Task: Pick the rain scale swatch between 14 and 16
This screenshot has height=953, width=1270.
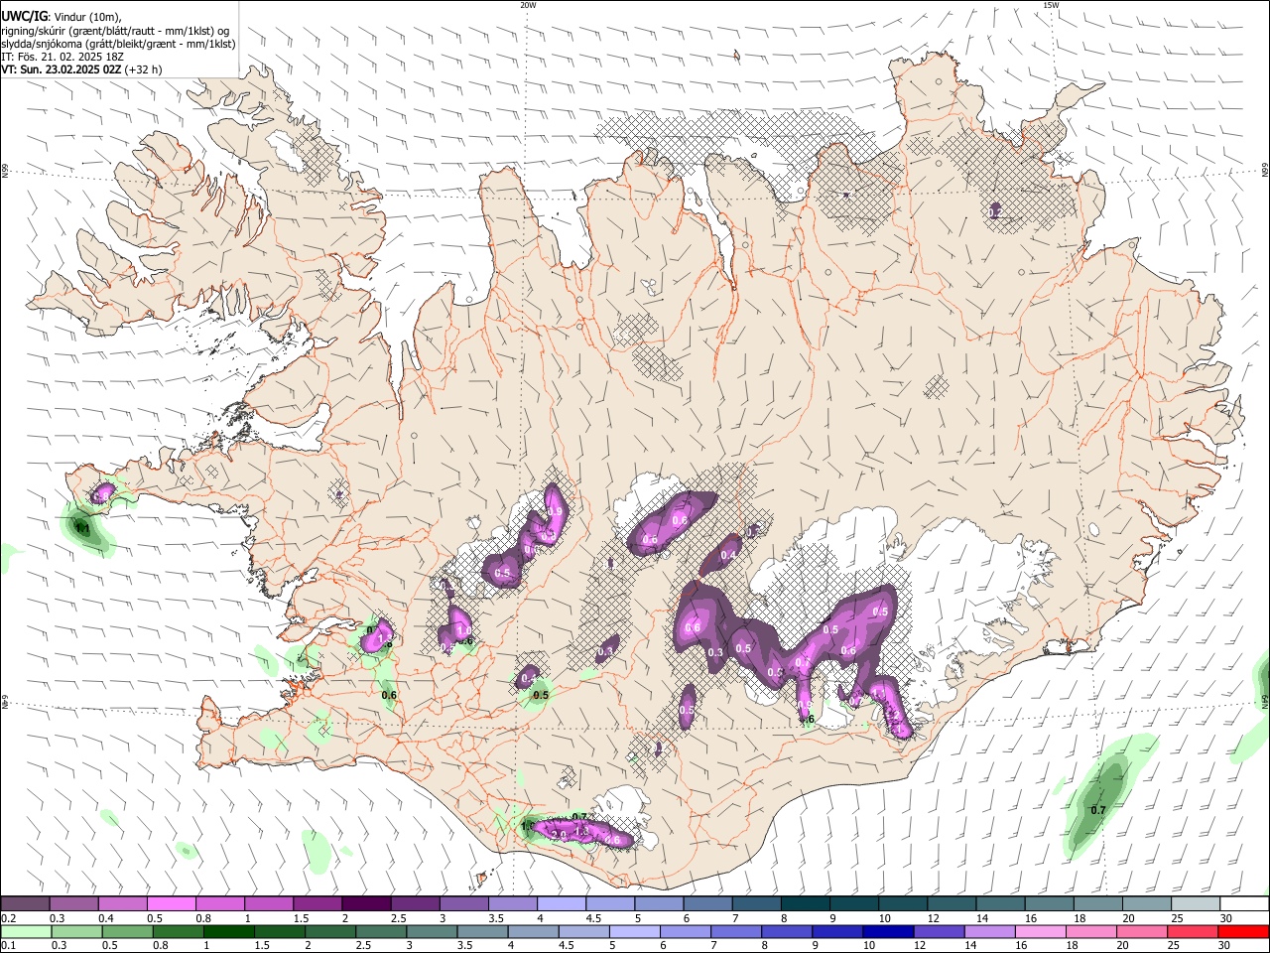Action: pyautogui.click(x=991, y=931)
